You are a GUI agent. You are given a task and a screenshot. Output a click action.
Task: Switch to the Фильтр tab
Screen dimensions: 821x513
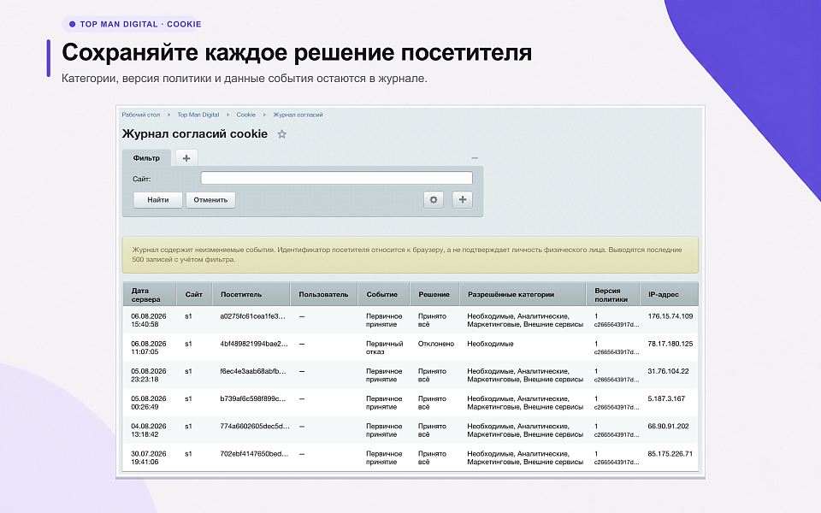click(146, 157)
